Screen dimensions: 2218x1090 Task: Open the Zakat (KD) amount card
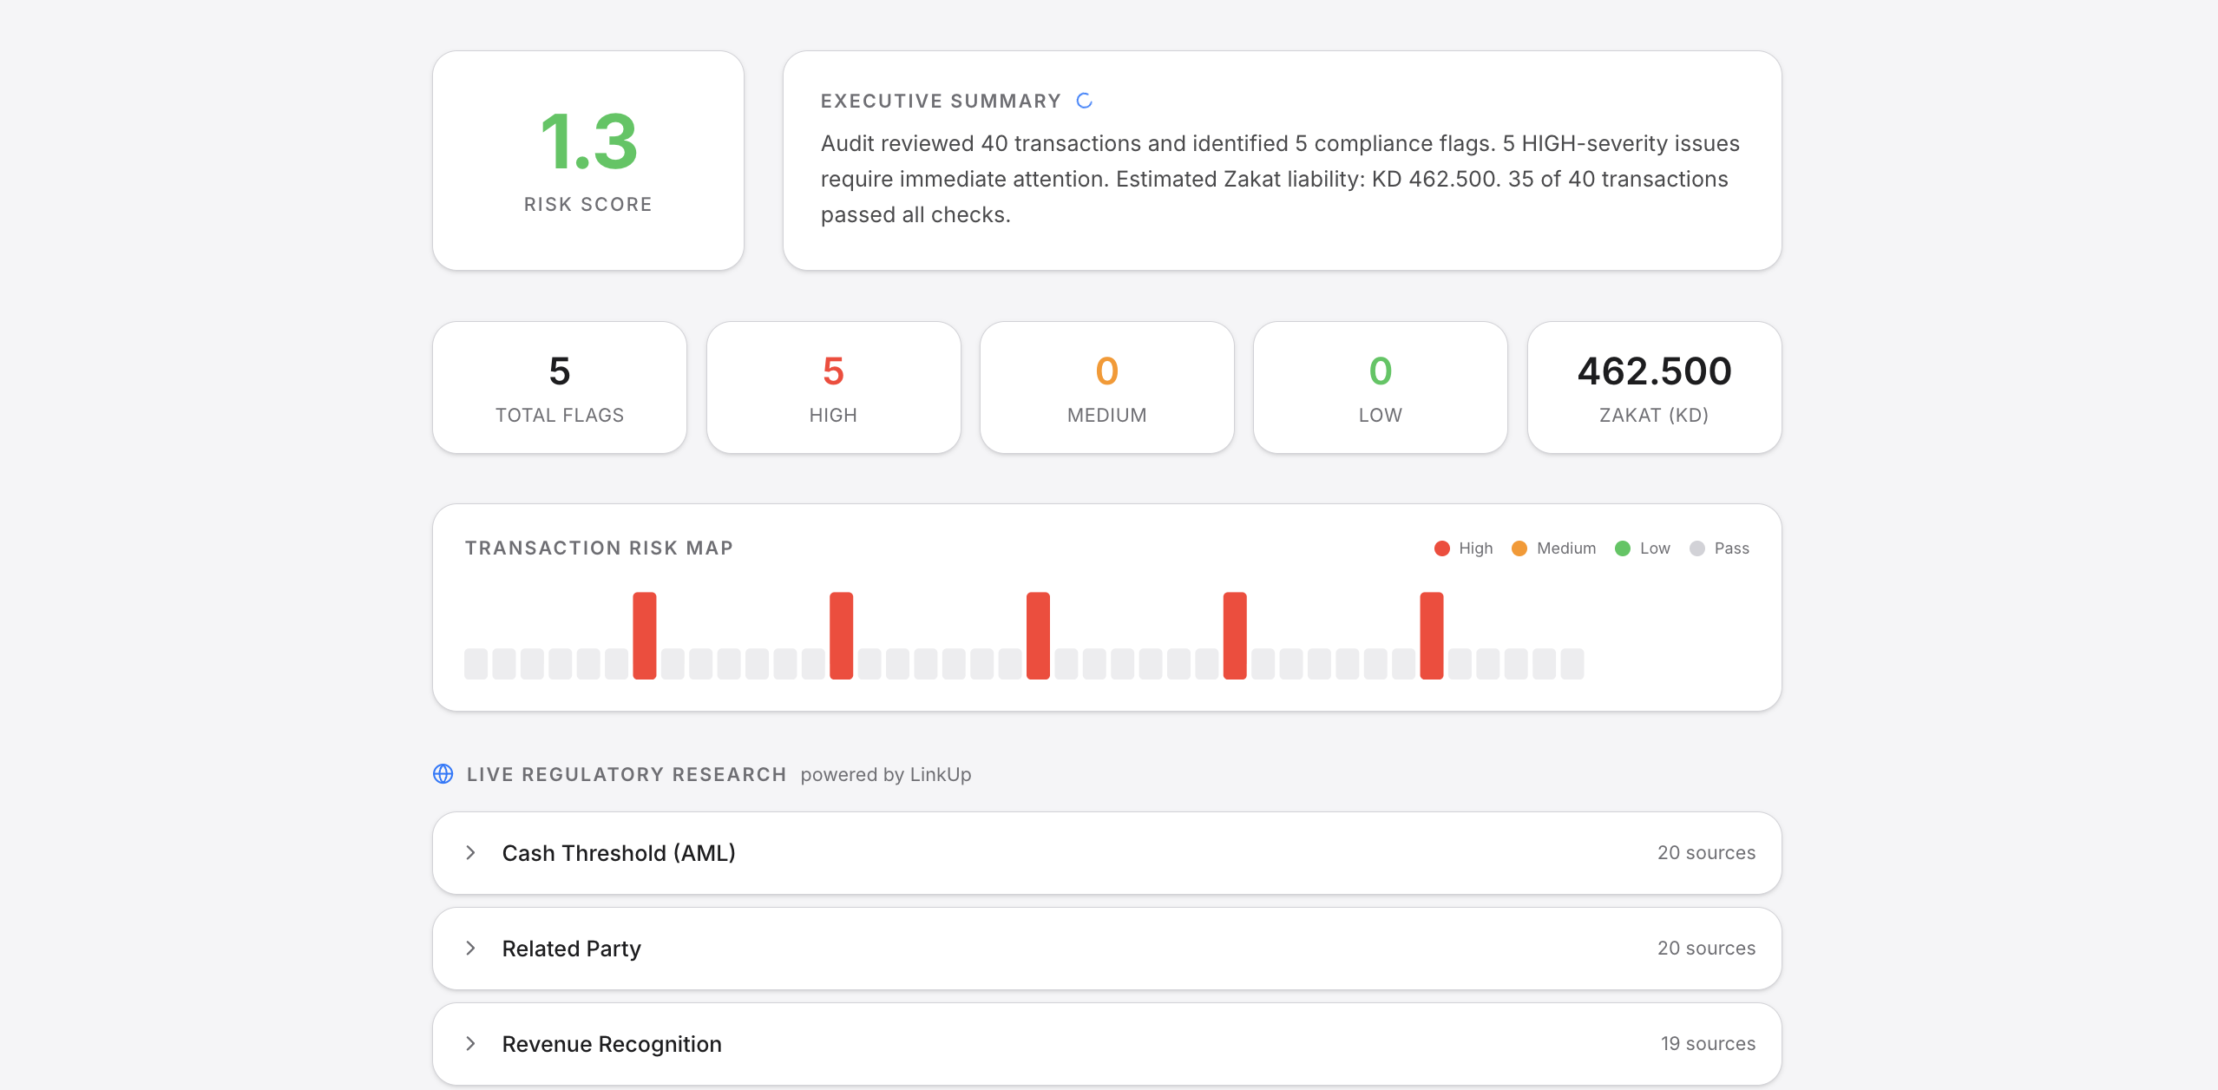1654,388
